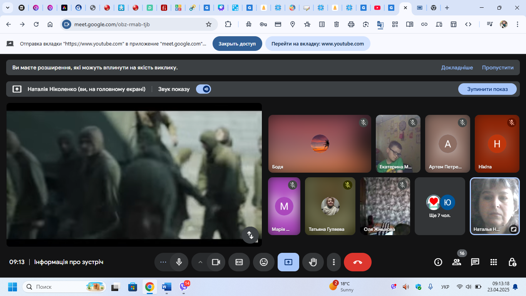The height and width of the screenshot is (296, 526).
Task: Click the Windows Start button
Action: coord(13,287)
